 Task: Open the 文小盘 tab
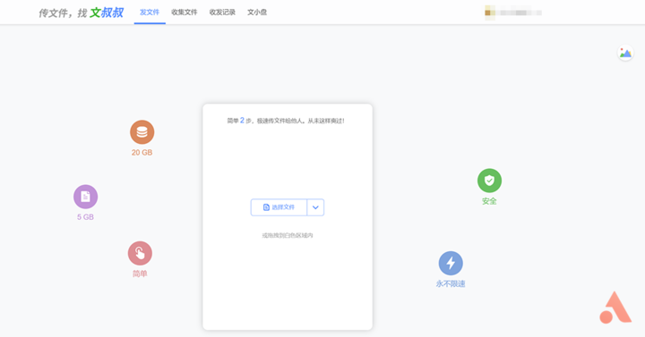(257, 13)
